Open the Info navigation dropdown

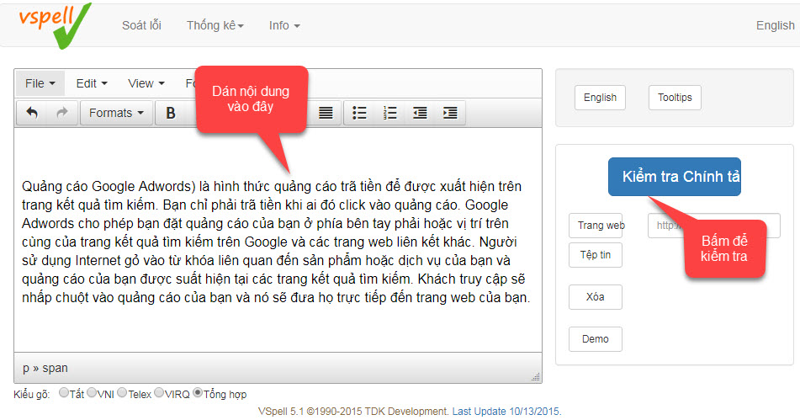point(284,25)
